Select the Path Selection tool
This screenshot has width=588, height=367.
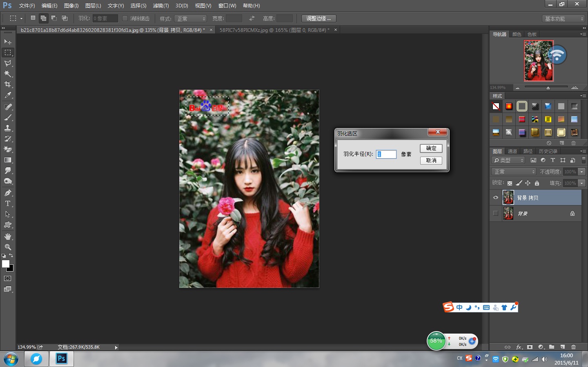pos(8,214)
